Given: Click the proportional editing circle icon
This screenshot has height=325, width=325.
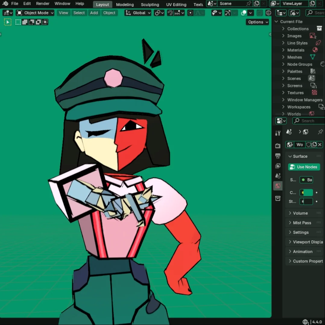Looking at the screenshot, I should click(190, 13).
